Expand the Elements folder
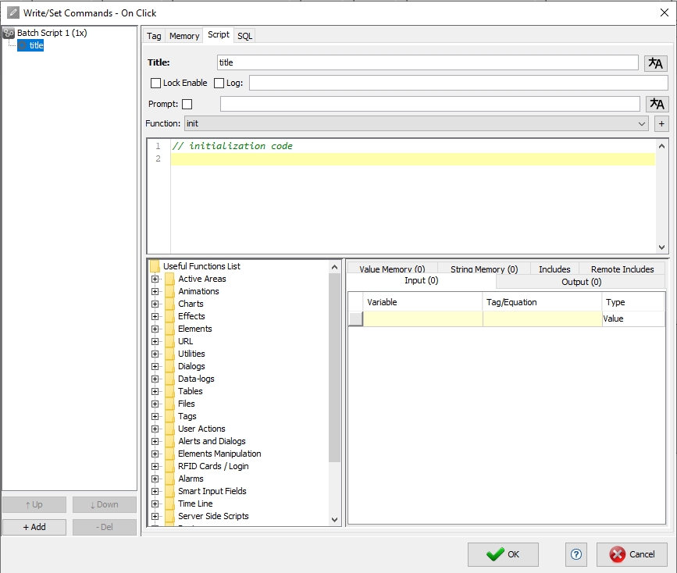The width and height of the screenshot is (677, 573). [155, 329]
